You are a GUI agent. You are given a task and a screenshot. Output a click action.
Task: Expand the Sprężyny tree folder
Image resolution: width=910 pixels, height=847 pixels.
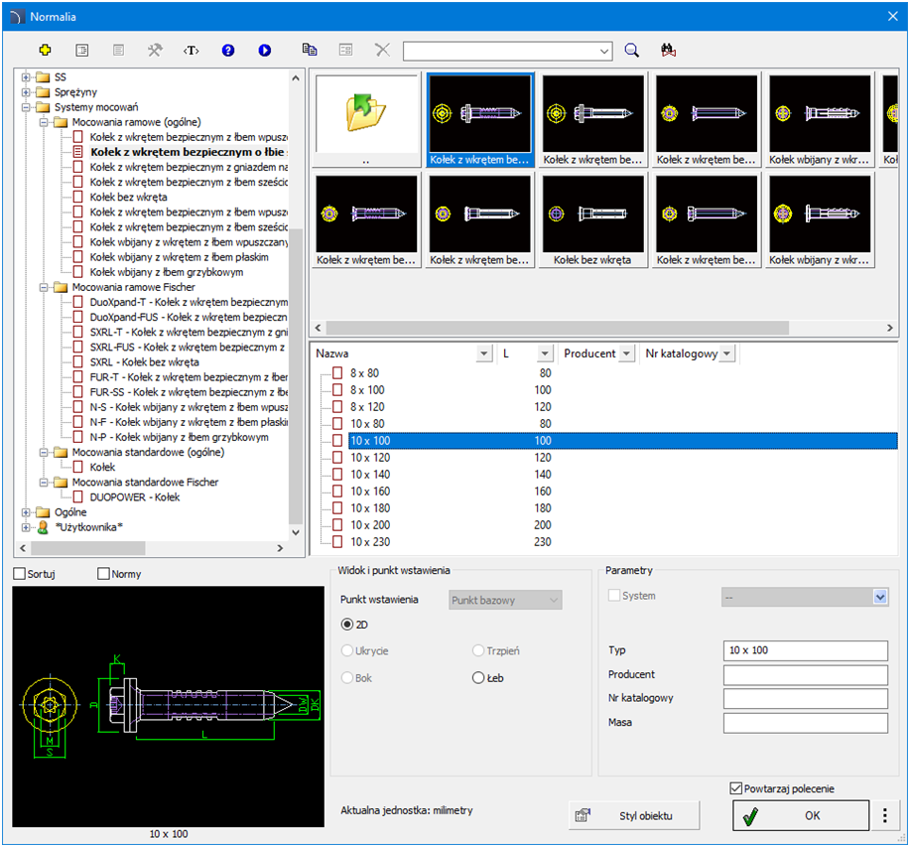[27, 91]
